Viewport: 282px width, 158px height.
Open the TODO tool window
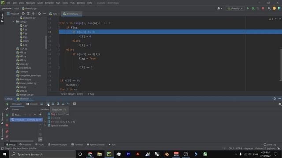coord(40,144)
